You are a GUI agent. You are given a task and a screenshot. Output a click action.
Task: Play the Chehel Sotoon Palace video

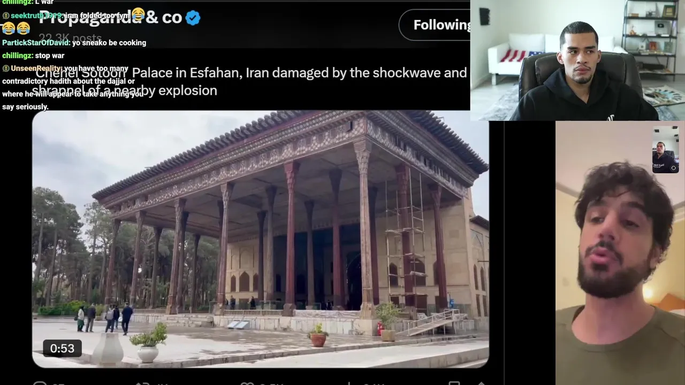pyautogui.click(x=260, y=239)
